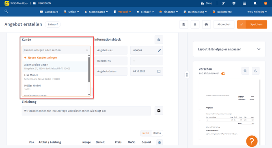This screenshot has height=148, width=272.
Task: Expand the WISO MeinBüro account dropdown
Action: (x=257, y=12)
